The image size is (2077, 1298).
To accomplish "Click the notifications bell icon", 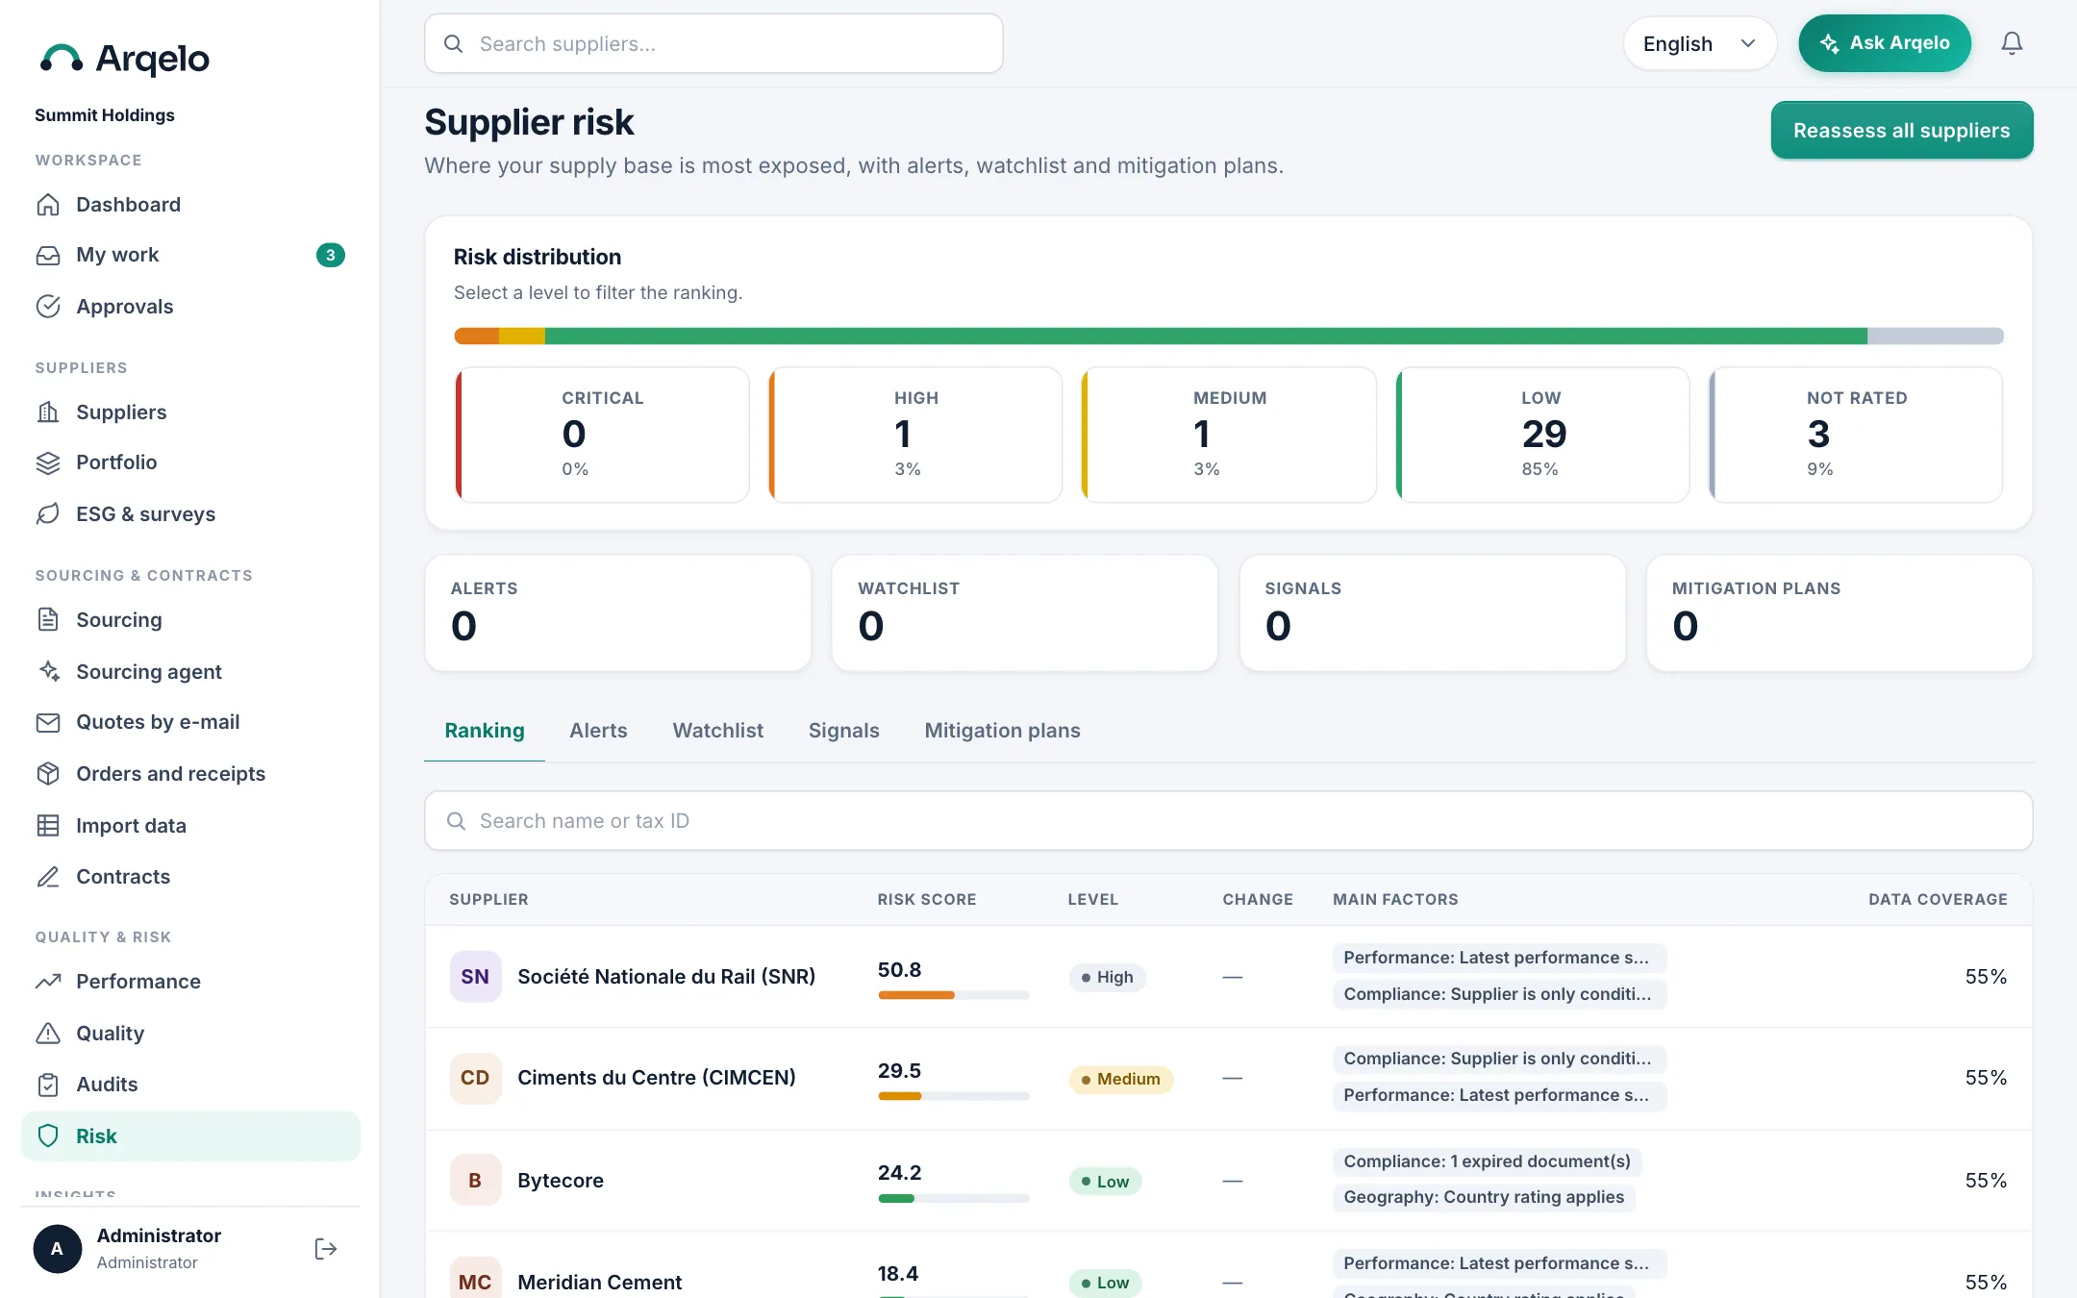I will tap(2012, 43).
